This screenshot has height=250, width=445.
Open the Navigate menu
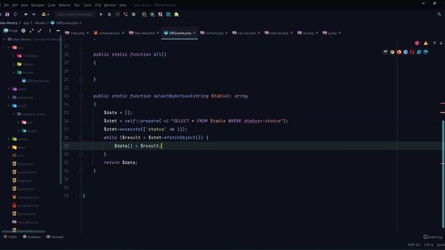coord(38,5)
